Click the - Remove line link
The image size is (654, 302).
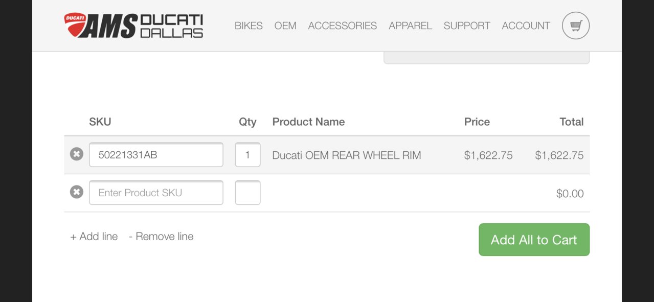(x=161, y=237)
